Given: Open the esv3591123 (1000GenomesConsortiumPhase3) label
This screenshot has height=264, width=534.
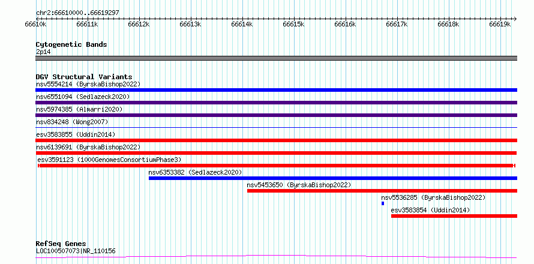Looking at the screenshot, I should click(x=109, y=160).
